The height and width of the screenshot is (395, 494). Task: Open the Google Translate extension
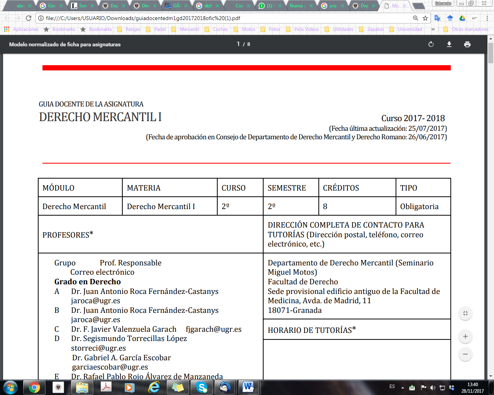(437, 18)
